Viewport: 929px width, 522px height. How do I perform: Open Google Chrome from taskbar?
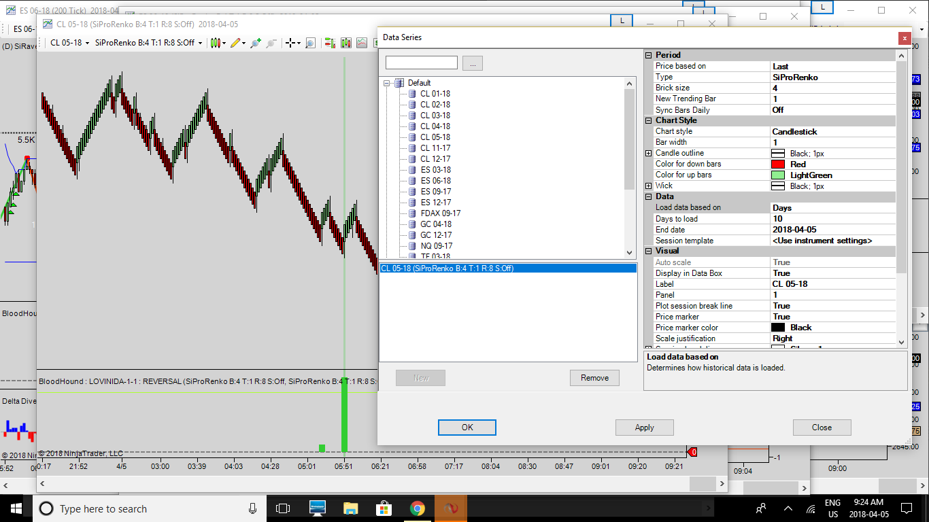[417, 508]
